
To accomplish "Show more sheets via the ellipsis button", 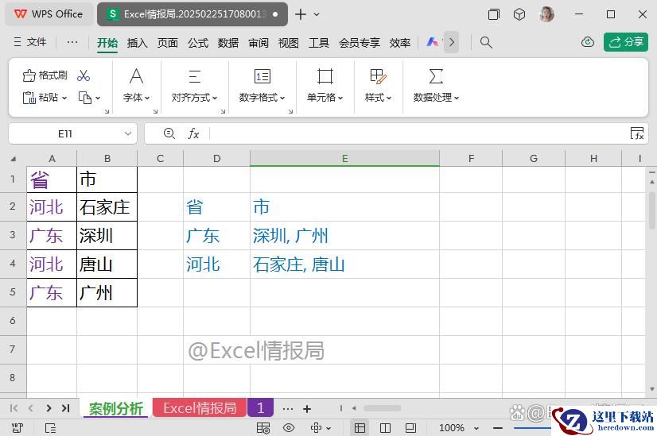I will (287, 408).
